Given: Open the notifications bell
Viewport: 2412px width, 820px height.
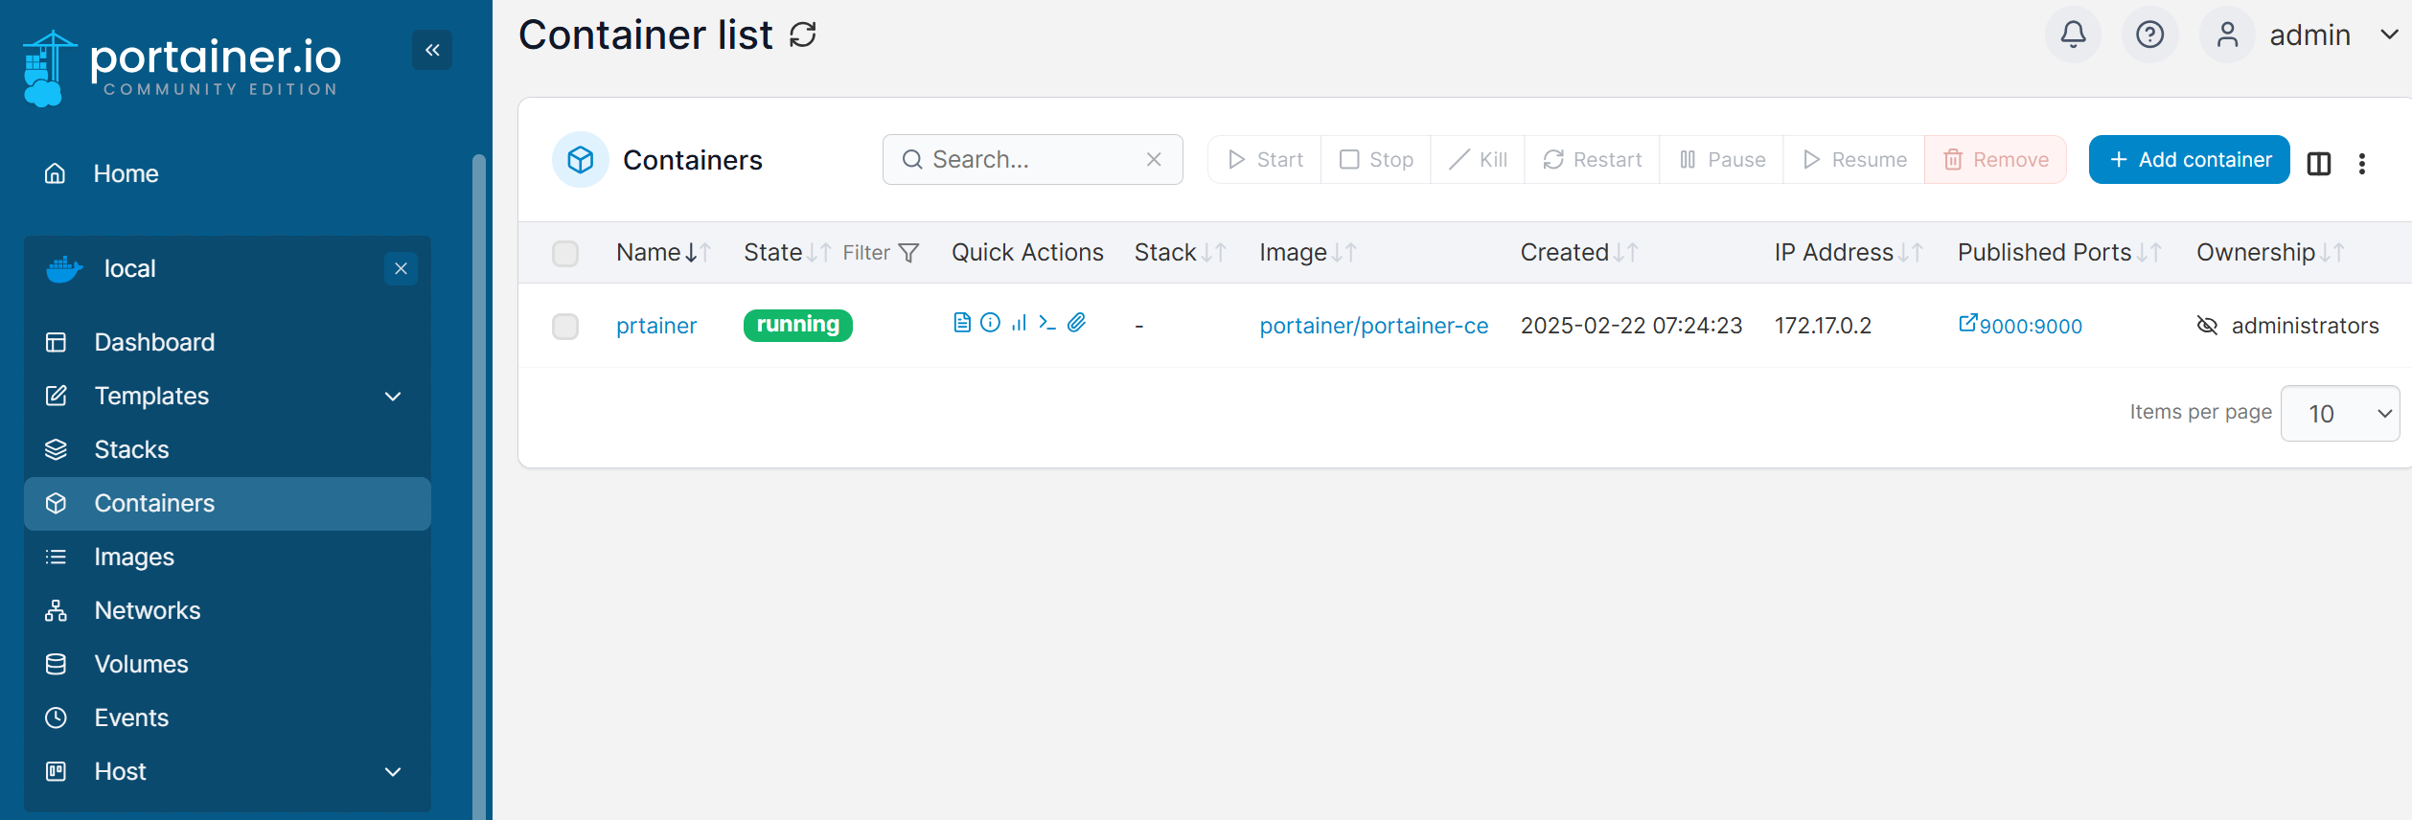Looking at the screenshot, I should pyautogui.click(x=2073, y=35).
